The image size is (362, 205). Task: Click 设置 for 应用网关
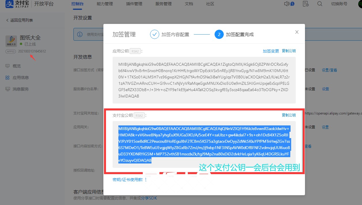click(325, 127)
